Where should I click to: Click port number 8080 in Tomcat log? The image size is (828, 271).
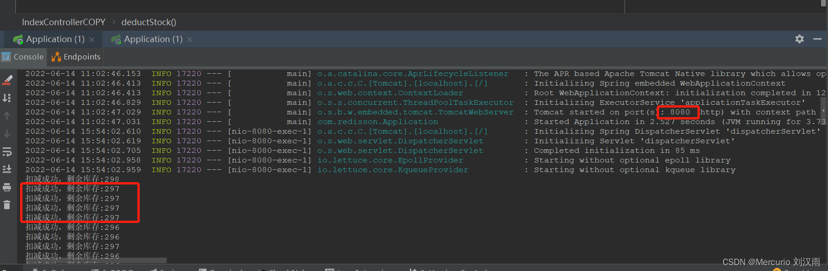(x=680, y=112)
